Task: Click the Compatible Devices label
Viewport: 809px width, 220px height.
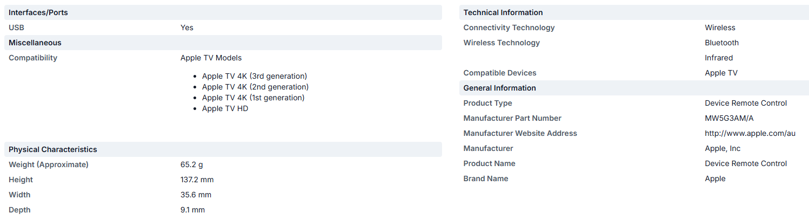Action: (500, 73)
